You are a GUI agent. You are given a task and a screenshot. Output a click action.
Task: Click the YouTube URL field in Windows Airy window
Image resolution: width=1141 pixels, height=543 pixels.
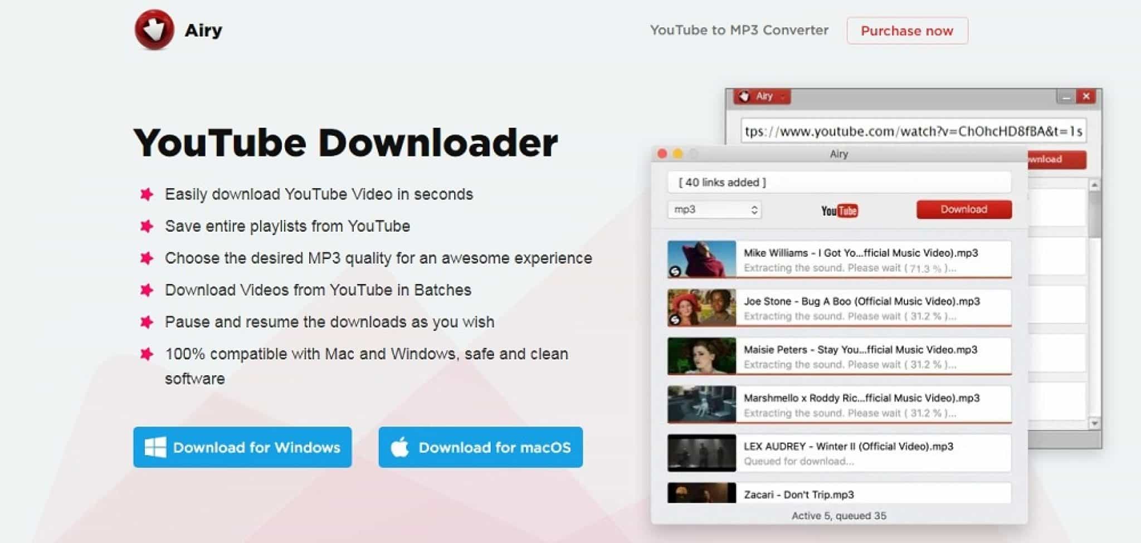913,131
